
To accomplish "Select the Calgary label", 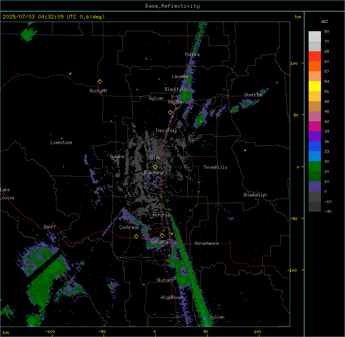I will point(160,241).
